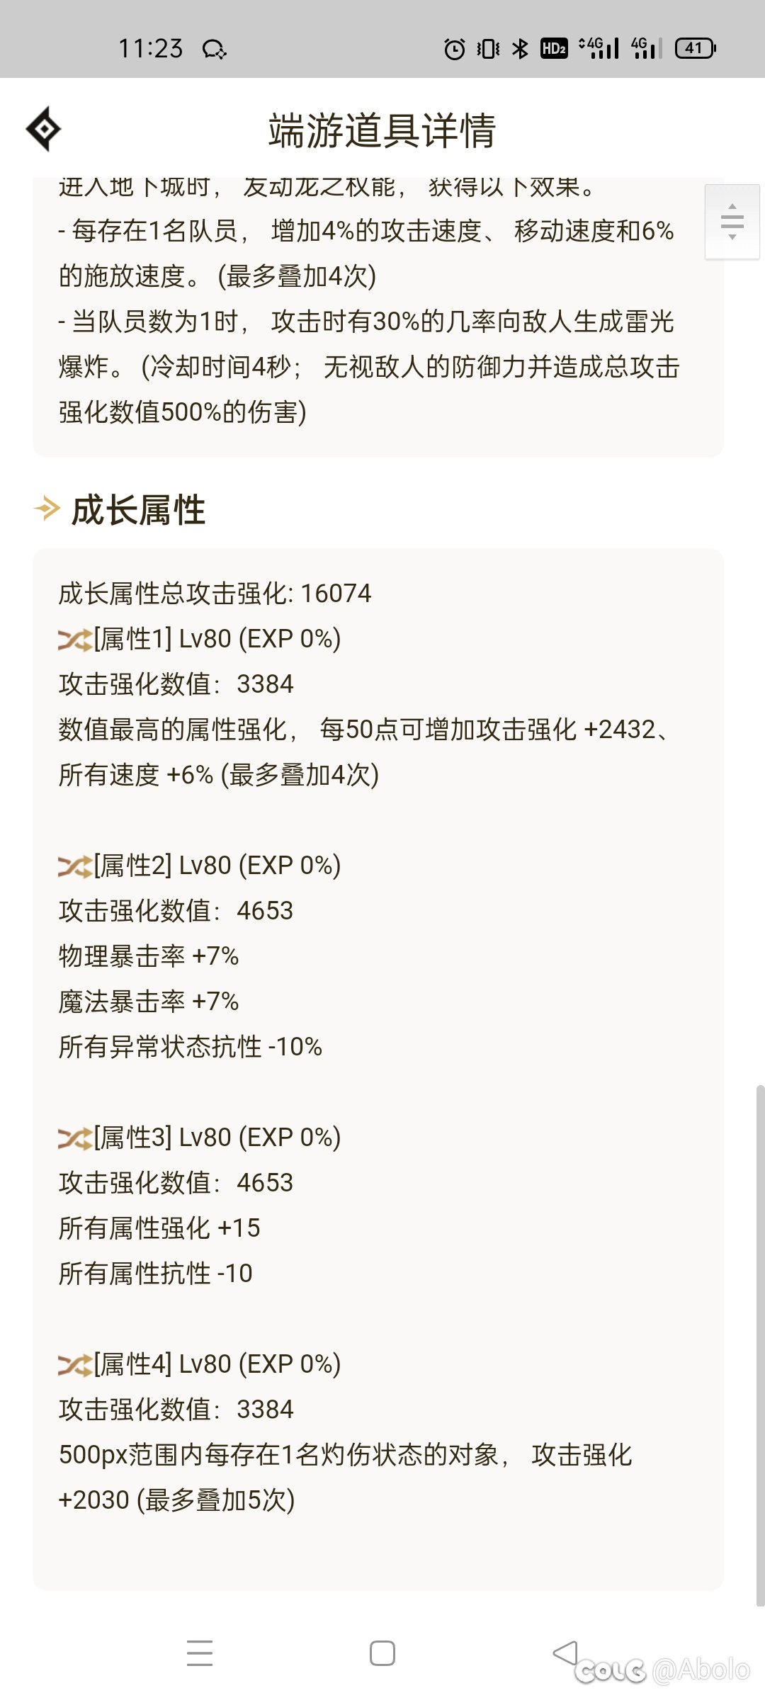Tap shuffle icon beside 属性1
The image size is (765, 1700).
(x=75, y=640)
